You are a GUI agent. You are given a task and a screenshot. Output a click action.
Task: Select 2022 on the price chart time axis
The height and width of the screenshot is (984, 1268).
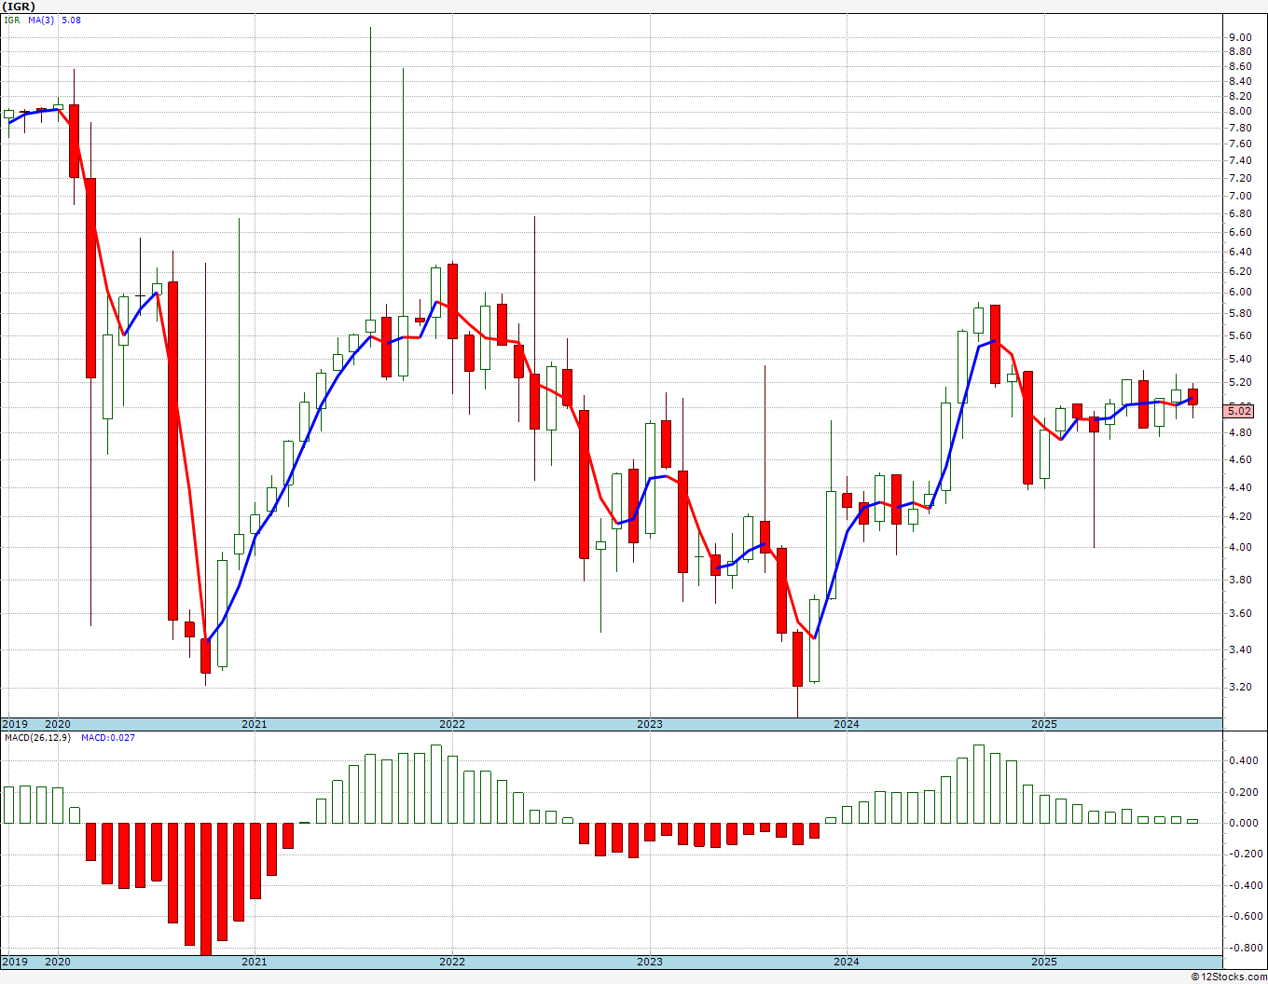[x=452, y=724]
